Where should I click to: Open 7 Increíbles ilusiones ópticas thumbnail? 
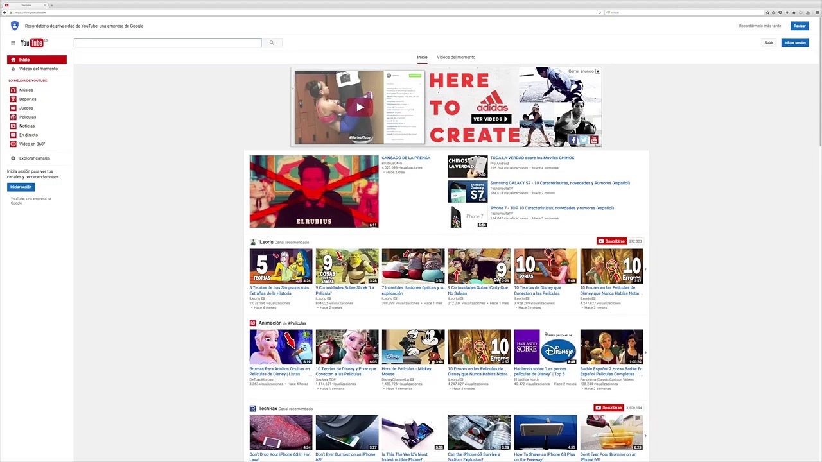pyautogui.click(x=413, y=266)
